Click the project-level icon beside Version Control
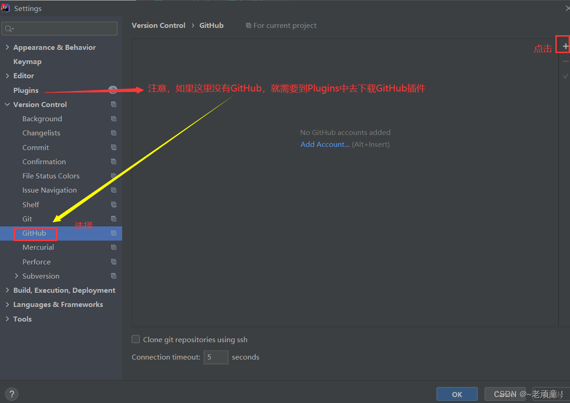This screenshot has height=403, width=570. [x=113, y=104]
